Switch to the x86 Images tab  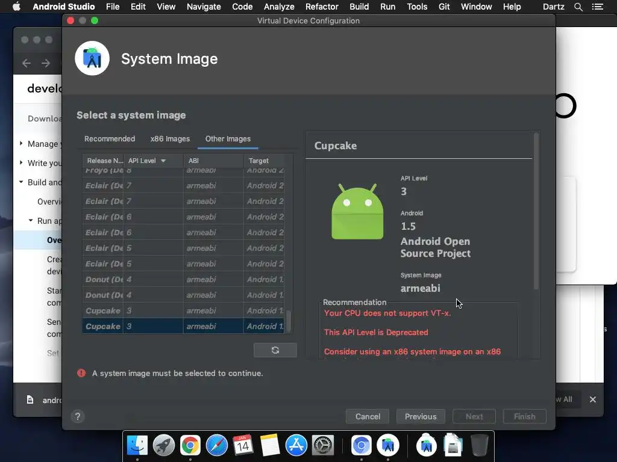tap(170, 139)
